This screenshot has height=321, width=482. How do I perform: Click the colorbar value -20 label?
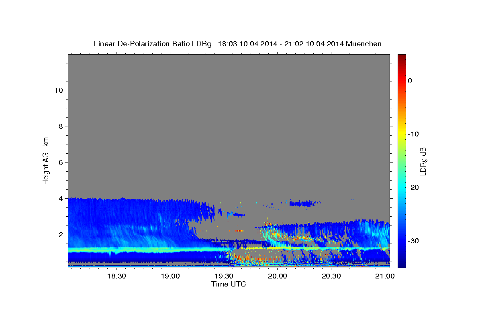[x=414, y=187]
